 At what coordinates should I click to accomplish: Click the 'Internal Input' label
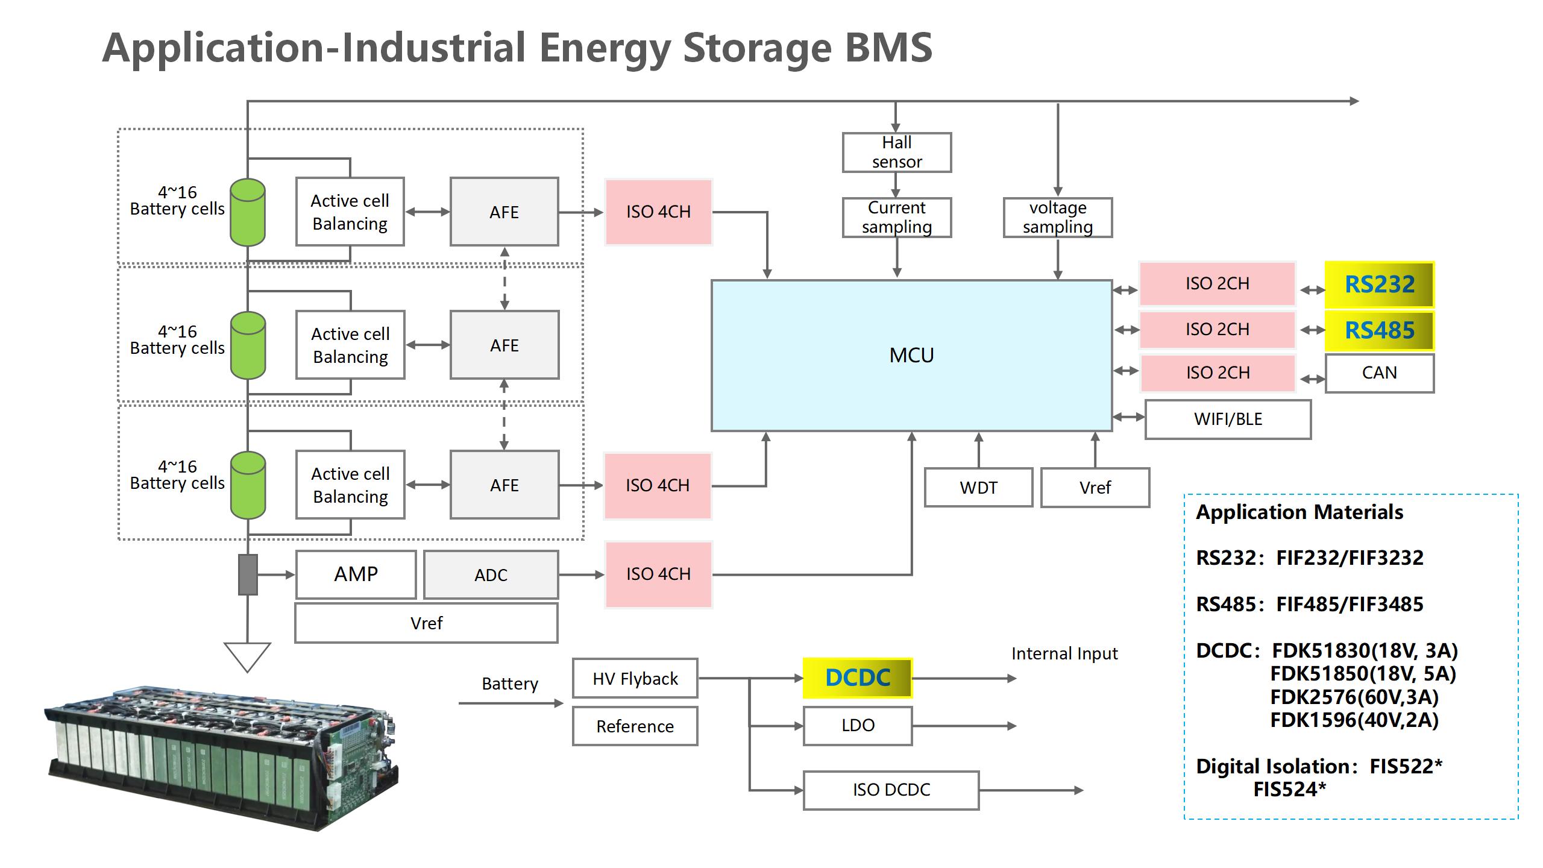click(1064, 654)
